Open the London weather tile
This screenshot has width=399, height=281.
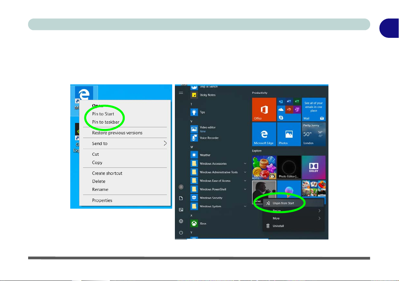(314, 134)
